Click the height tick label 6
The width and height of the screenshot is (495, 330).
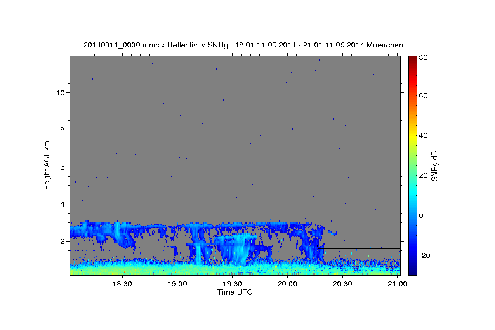pyautogui.click(x=63, y=167)
